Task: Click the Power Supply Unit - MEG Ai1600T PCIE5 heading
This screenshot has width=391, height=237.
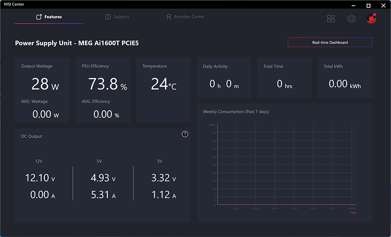Action: click(77, 43)
